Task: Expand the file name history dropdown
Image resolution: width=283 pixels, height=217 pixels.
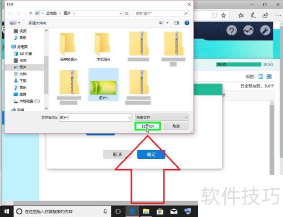Action: 129,118
